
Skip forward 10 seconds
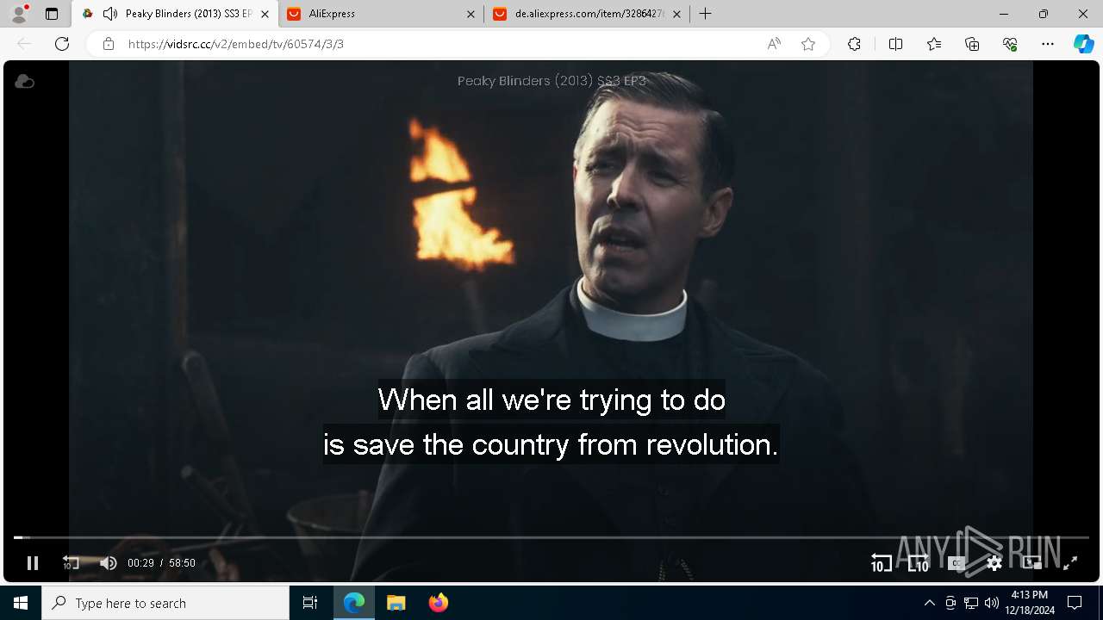point(919,563)
